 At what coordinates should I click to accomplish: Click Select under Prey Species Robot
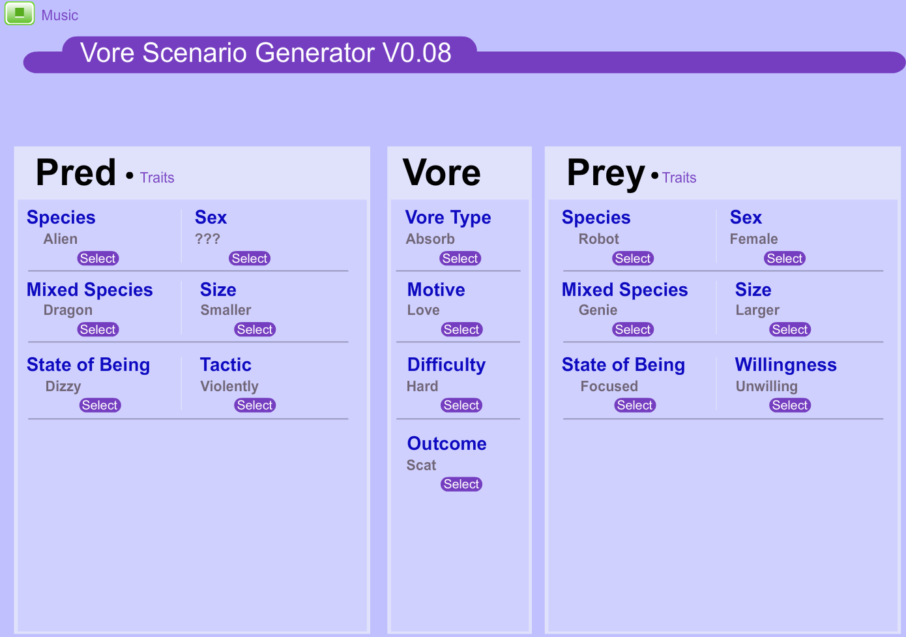click(x=633, y=258)
